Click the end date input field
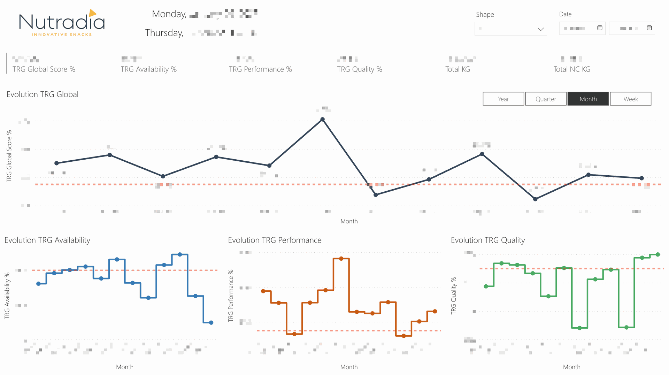 pos(628,28)
